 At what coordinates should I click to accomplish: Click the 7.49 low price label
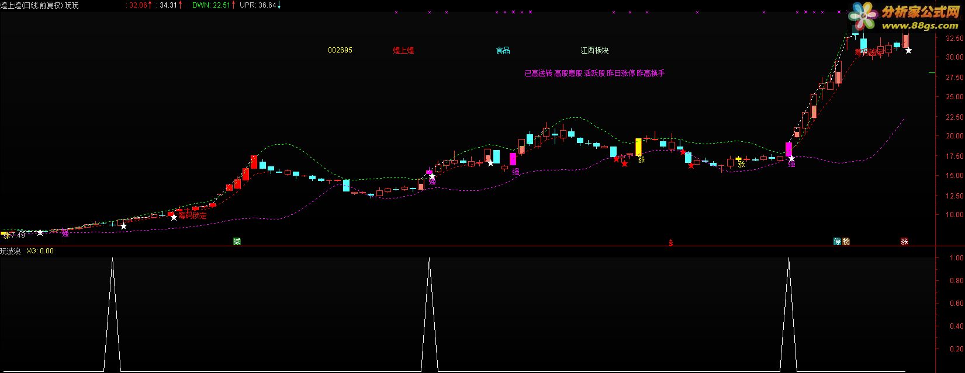(x=18, y=235)
